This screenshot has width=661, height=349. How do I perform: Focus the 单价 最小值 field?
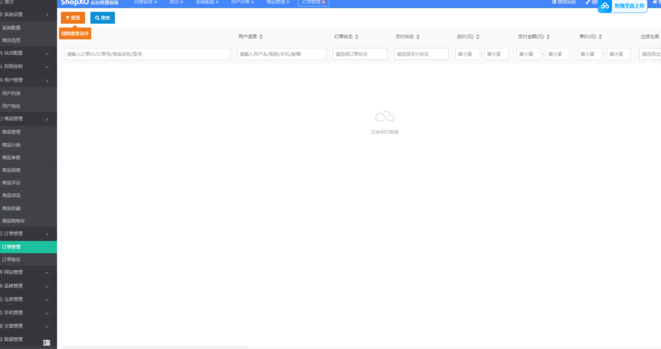coord(590,54)
